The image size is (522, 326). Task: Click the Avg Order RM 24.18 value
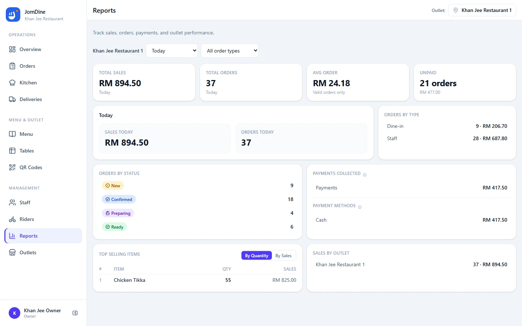pyautogui.click(x=331, y=83)
